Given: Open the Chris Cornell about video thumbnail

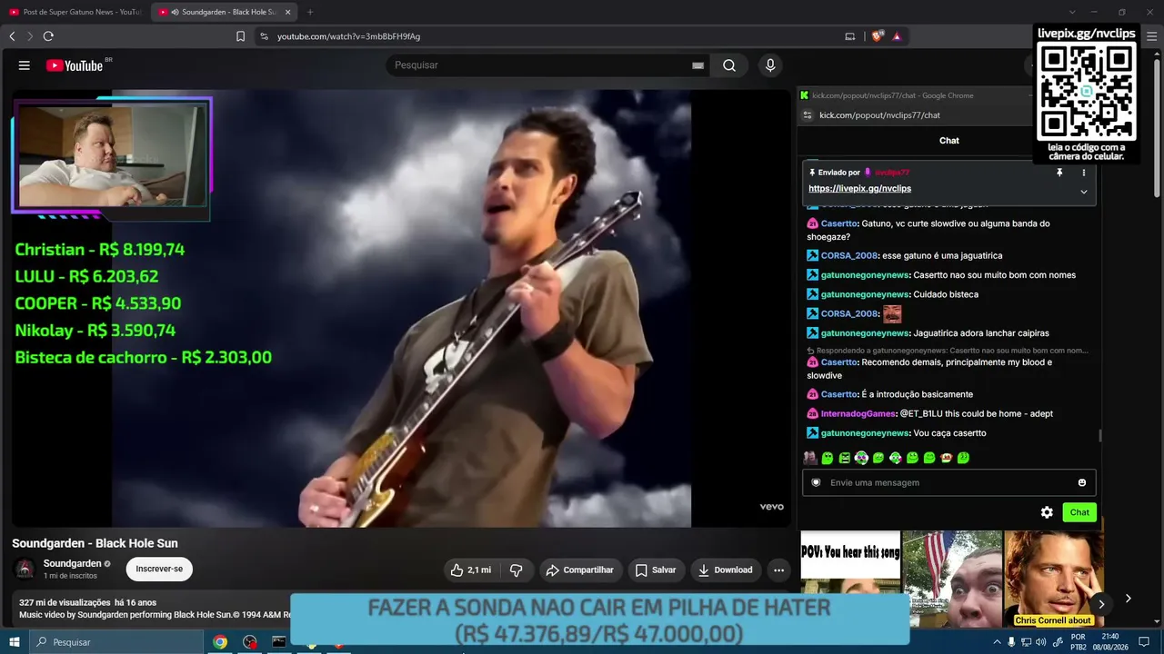Looking at the screenshot, I should [x=1053, y=579].
